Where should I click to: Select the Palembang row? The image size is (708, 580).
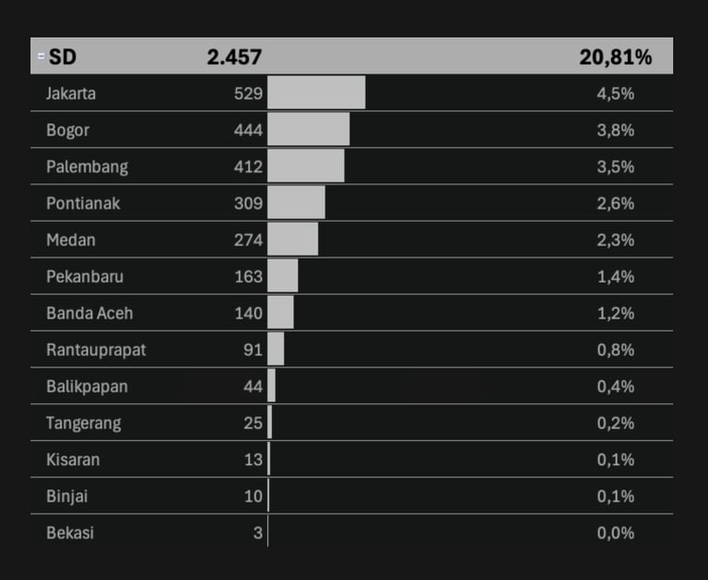pos(352,166)
